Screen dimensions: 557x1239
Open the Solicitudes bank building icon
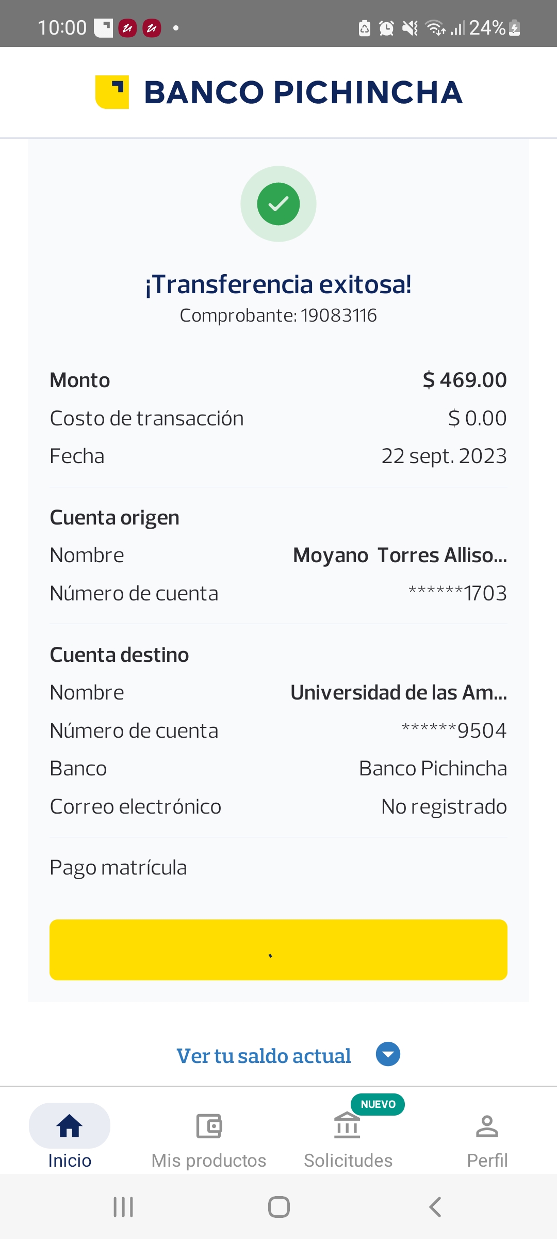click(x=347, y=1126)
